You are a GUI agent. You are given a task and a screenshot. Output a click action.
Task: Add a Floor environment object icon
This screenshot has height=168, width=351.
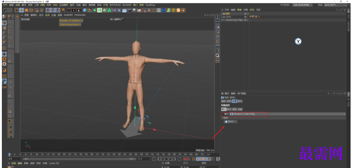124,10
